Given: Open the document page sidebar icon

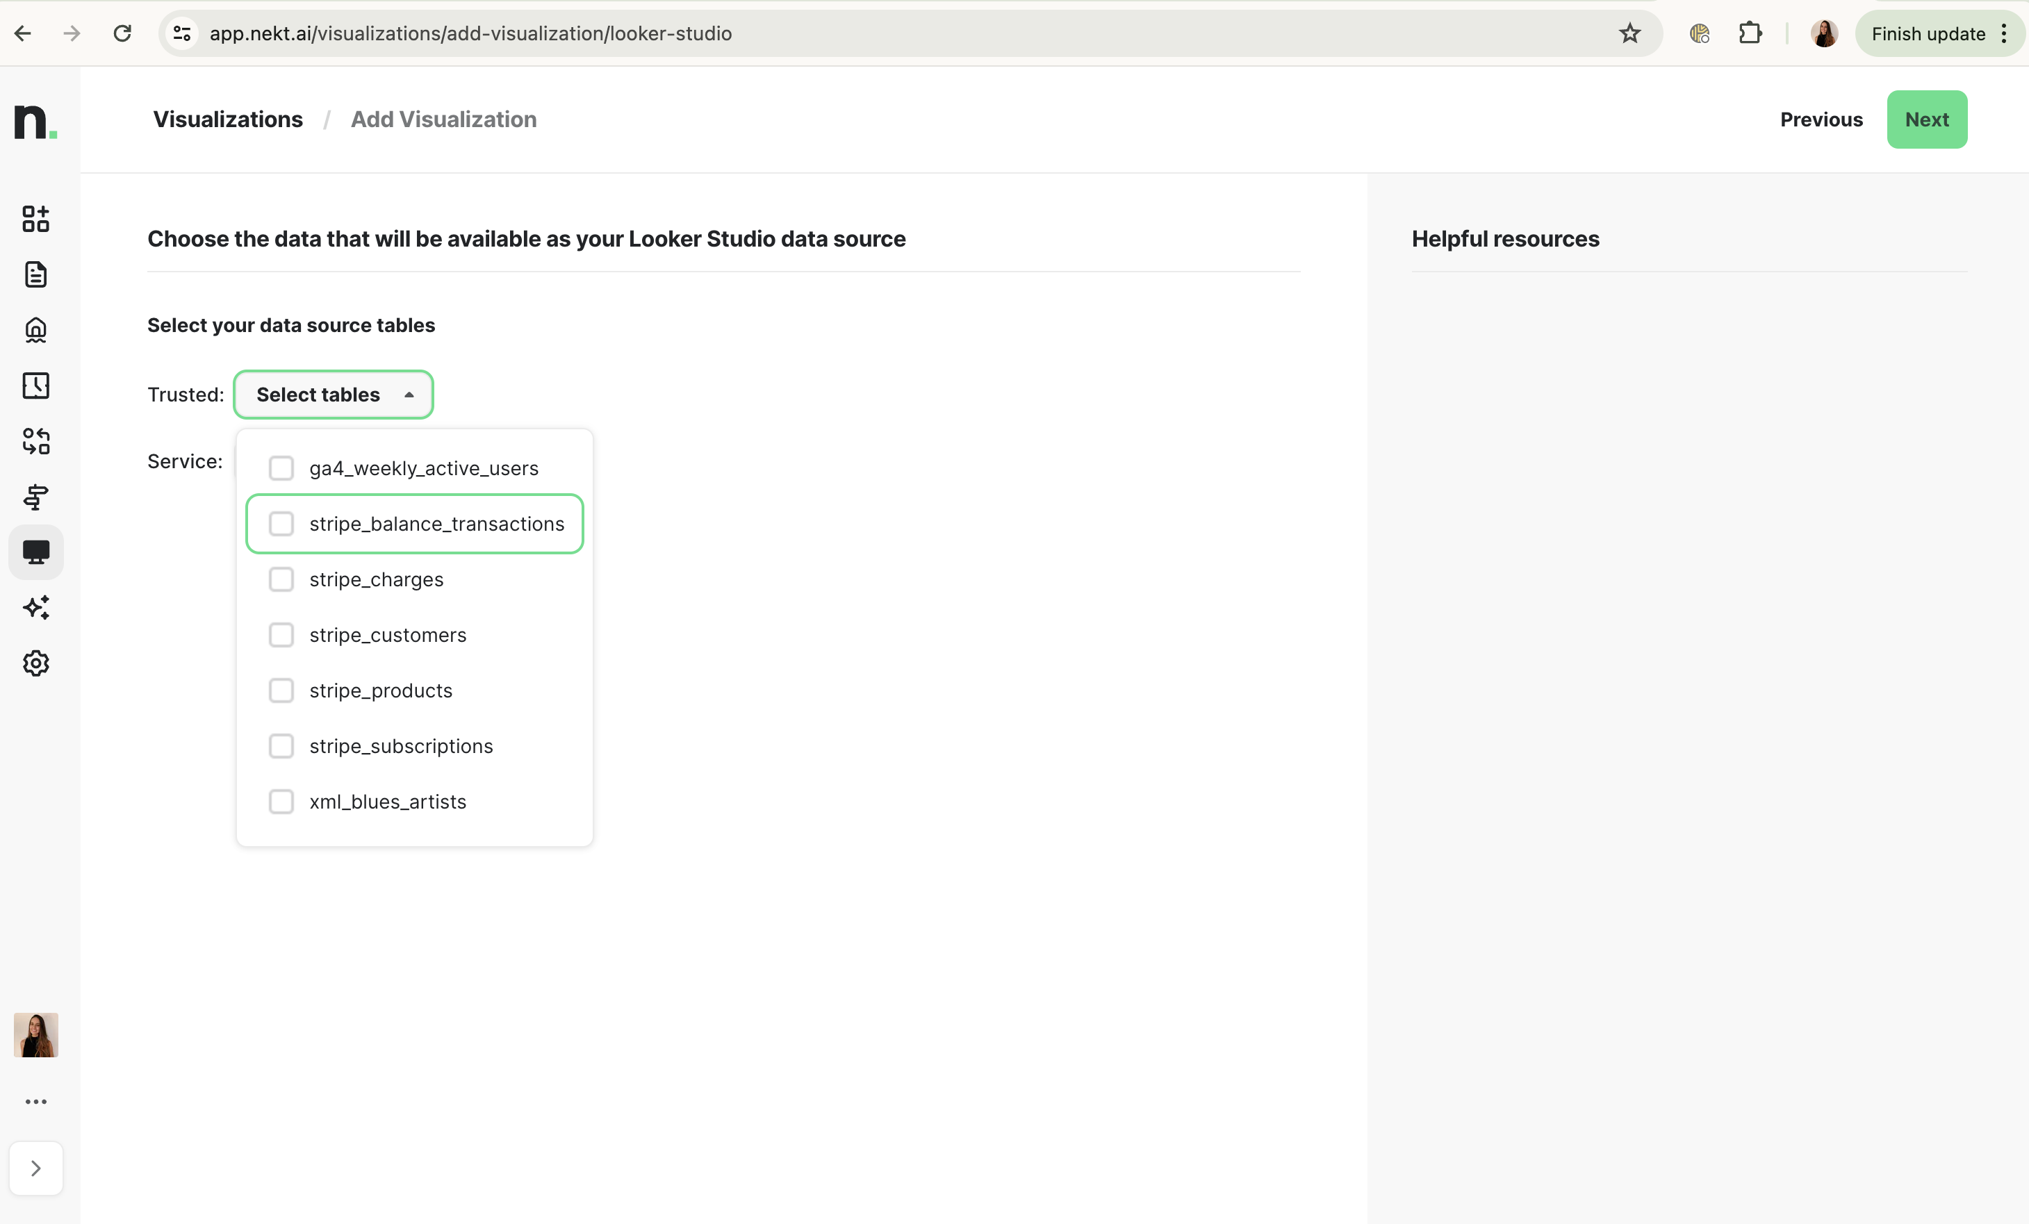Looking at the screenshot, I should click(x=35, y=274).
